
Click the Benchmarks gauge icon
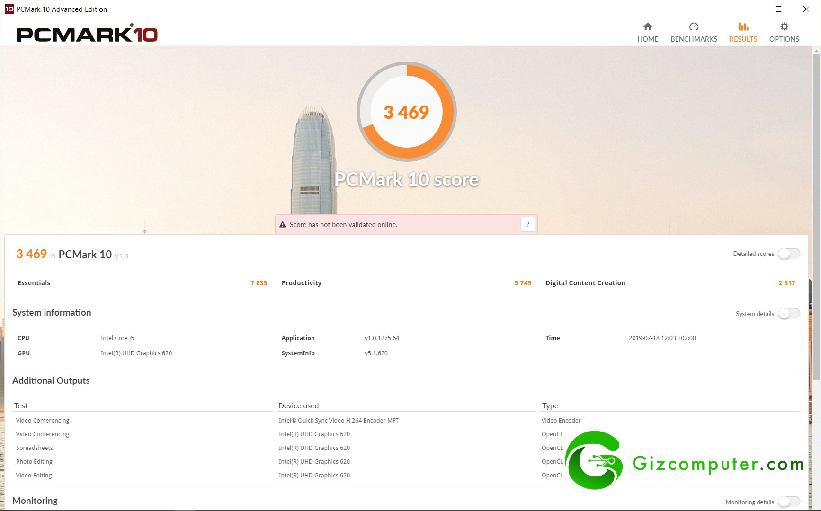point(694,26)
